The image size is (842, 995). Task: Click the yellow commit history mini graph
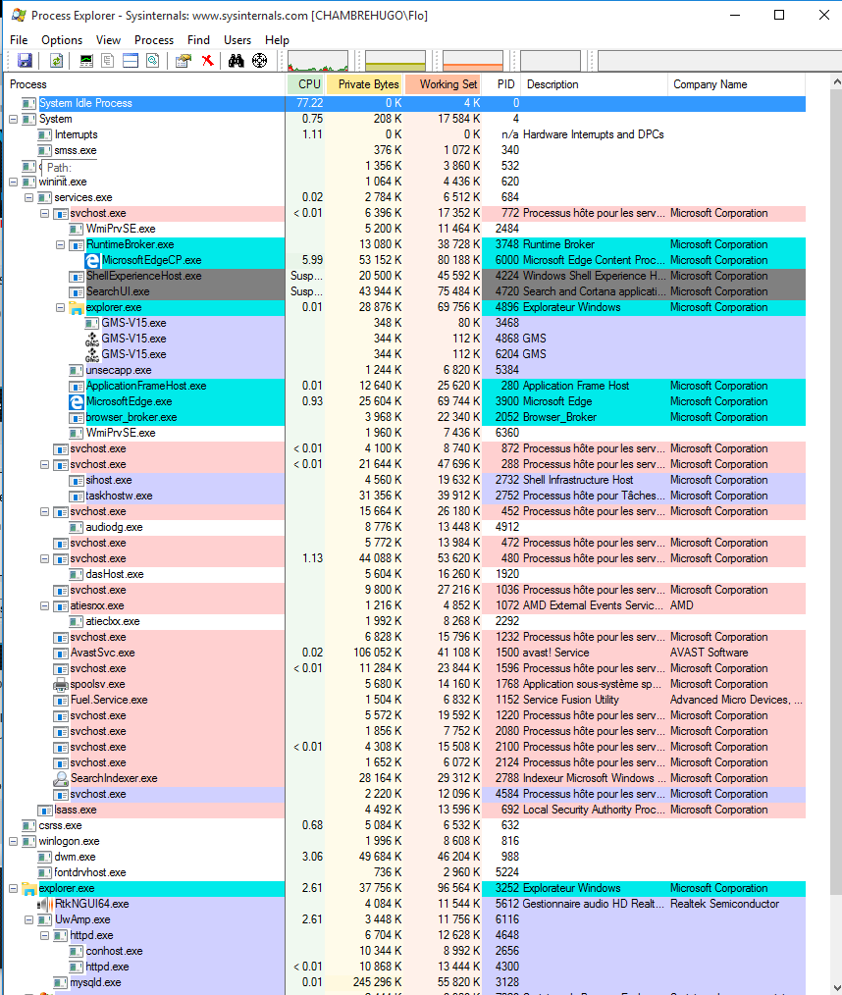tap(395, 61)
